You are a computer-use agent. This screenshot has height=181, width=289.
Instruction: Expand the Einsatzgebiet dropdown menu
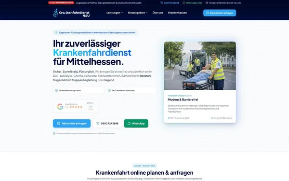coord(138,13)
